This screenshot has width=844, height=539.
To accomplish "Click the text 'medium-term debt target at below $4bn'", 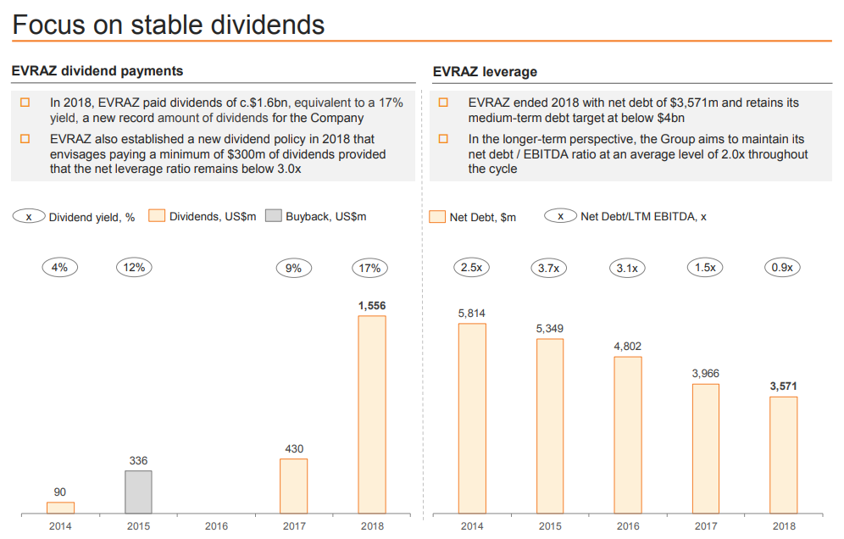I will 576,118.
